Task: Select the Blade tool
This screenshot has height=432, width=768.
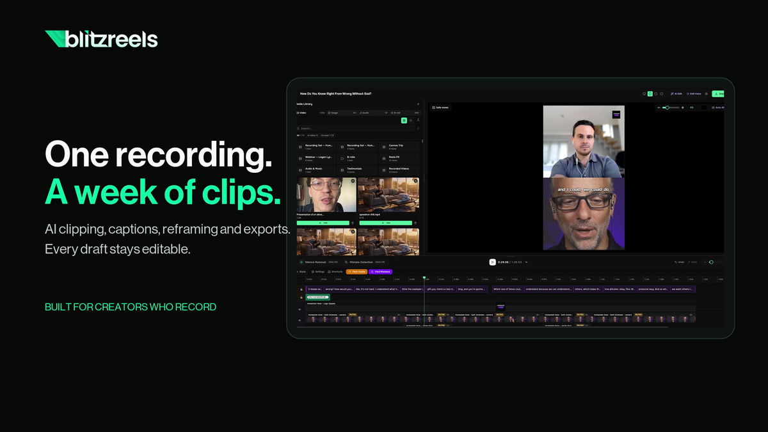Action: (301, 272)
